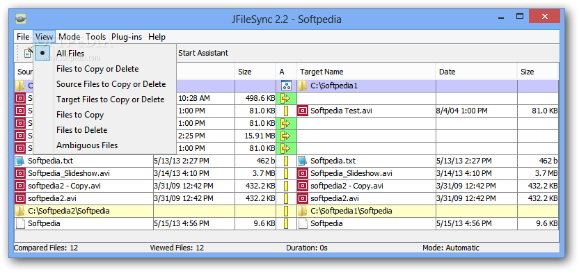Screen dimensions: 579x272
Task: Open the Plug-ins menu
Action: 127,37
